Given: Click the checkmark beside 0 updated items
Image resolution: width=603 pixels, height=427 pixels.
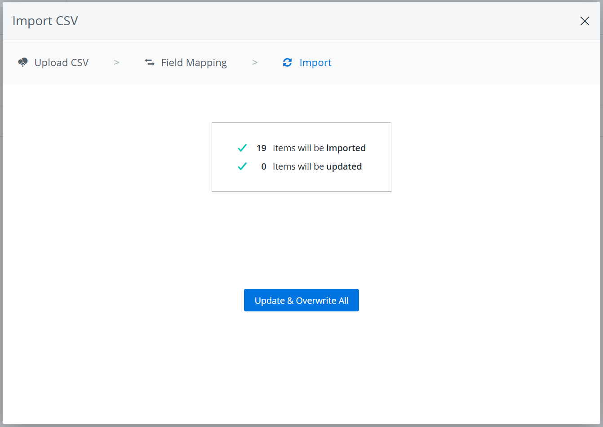Looking at the screenshot, I should [242, 166].
